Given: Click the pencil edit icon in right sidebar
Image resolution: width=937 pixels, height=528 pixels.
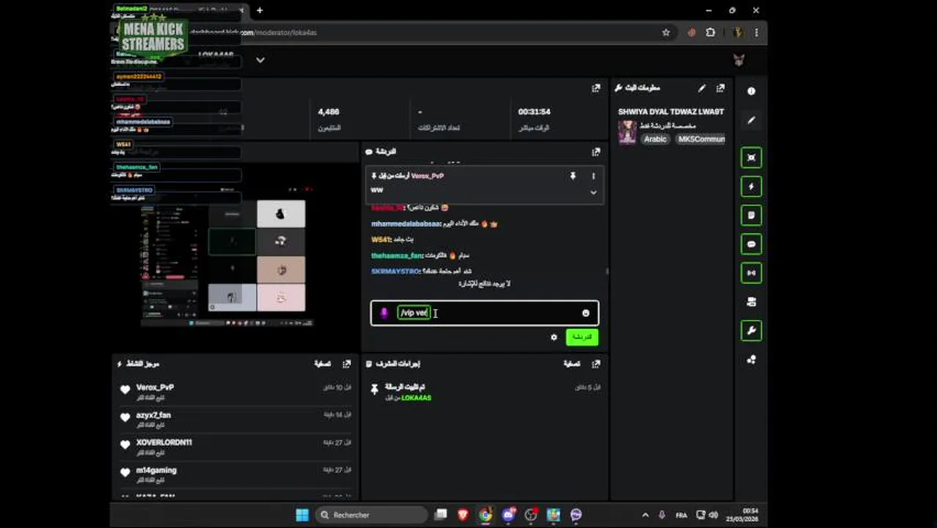Looking at the screenshot, I should [x=751, y=120].
